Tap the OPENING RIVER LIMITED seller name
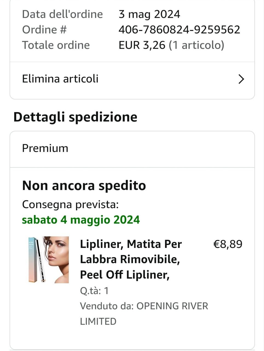Image resolution: width=264 pixels, height=351 pixels. pos(144,313)
